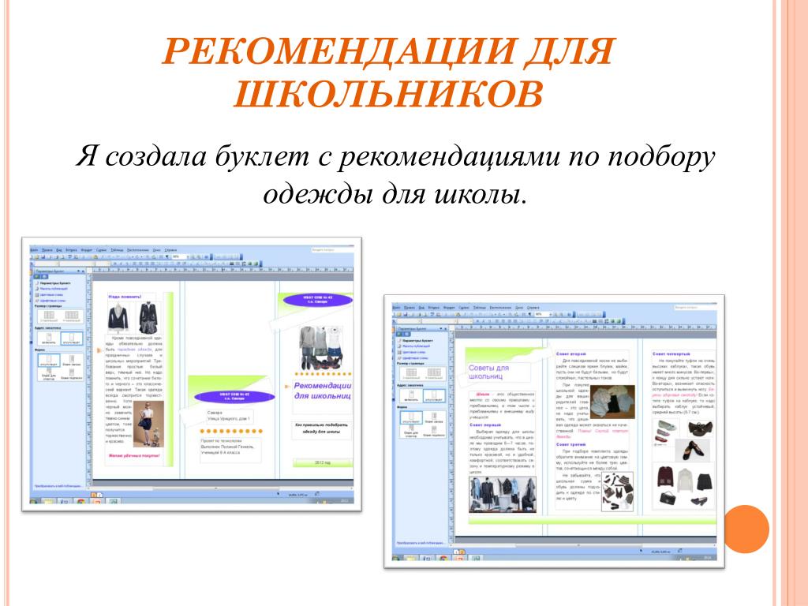Close task pane in left screenshot
Viewport: 808px width, 606px height.
[x=83, y=271]
